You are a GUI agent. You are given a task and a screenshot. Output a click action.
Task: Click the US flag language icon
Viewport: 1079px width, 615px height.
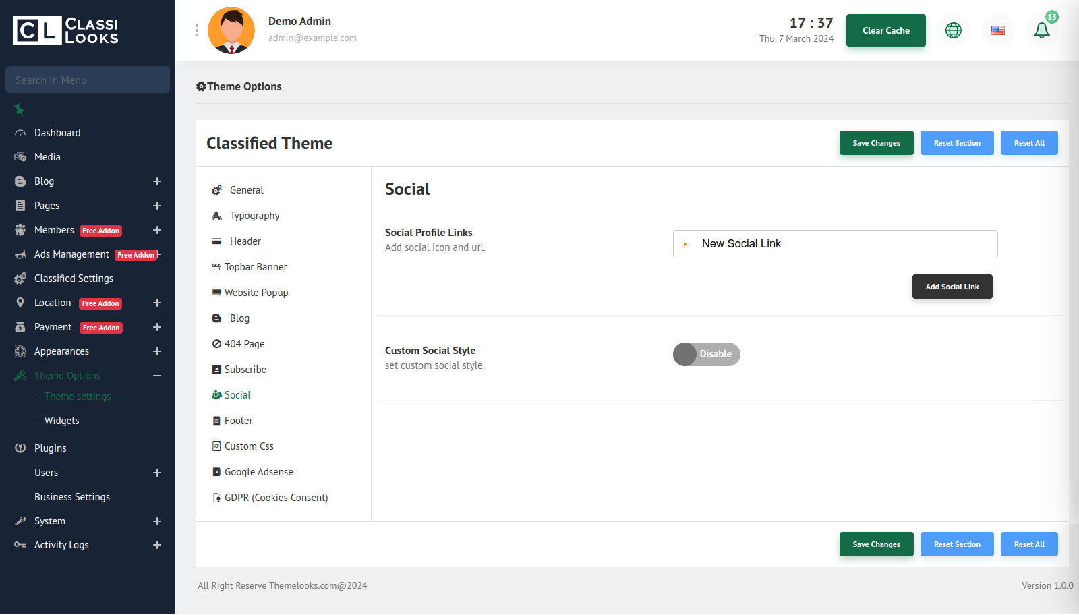pyautogui.click(x=997, y=30)
